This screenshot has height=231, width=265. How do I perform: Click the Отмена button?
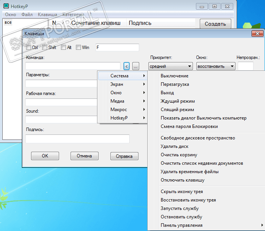tap(84, 156)
